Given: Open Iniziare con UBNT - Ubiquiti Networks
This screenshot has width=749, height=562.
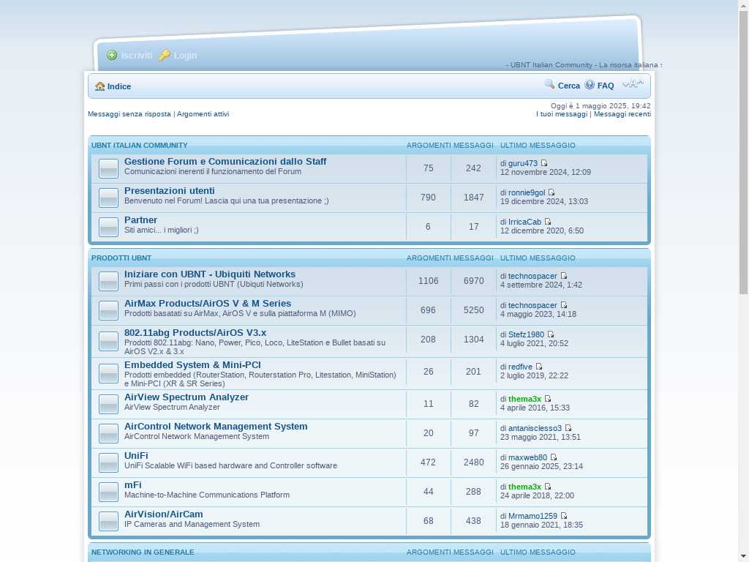Looking at the screenshot, I should [210, 274].
